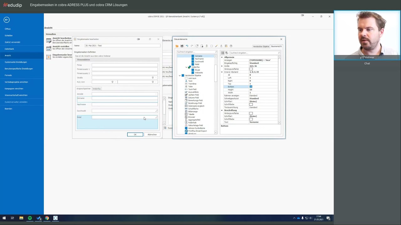The width and height of the screenshot is (401, 225).
Task: Click Öffnen in the left menu
Action: [x=8, y=29]
